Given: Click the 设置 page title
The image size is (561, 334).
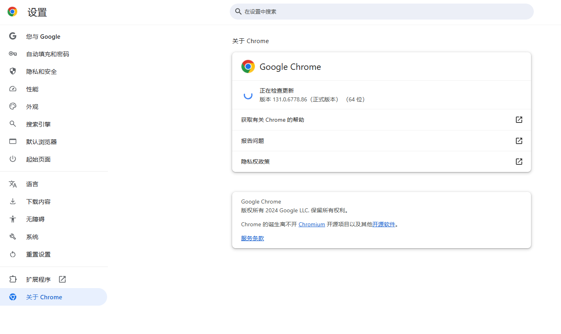Looking at the screenshot, I should point(37,12).
